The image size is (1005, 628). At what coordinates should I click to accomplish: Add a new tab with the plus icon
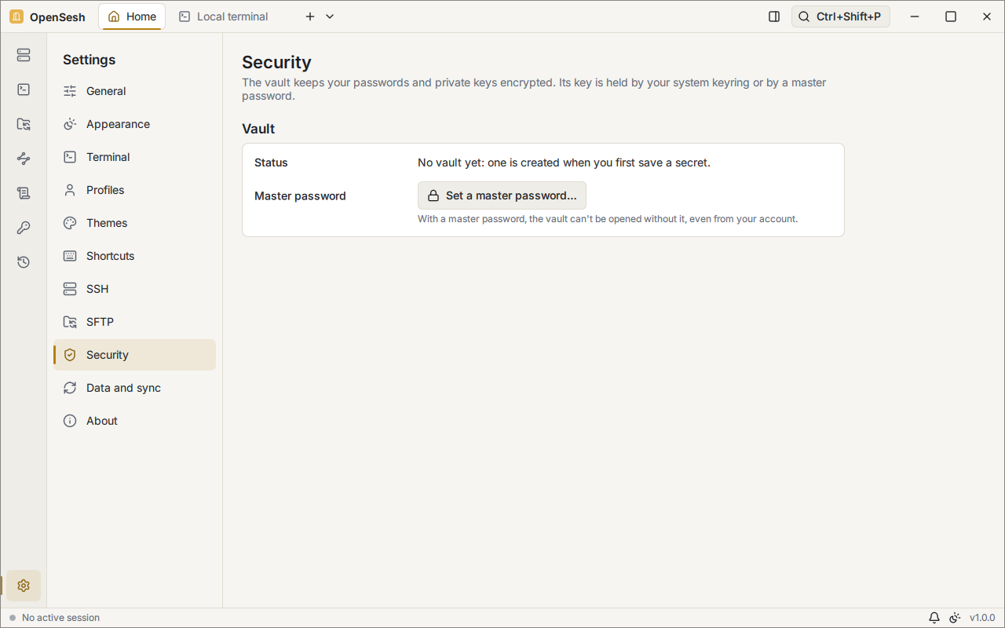click(310, 16)
